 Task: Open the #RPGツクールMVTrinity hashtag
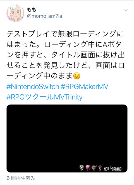[44, 97]
